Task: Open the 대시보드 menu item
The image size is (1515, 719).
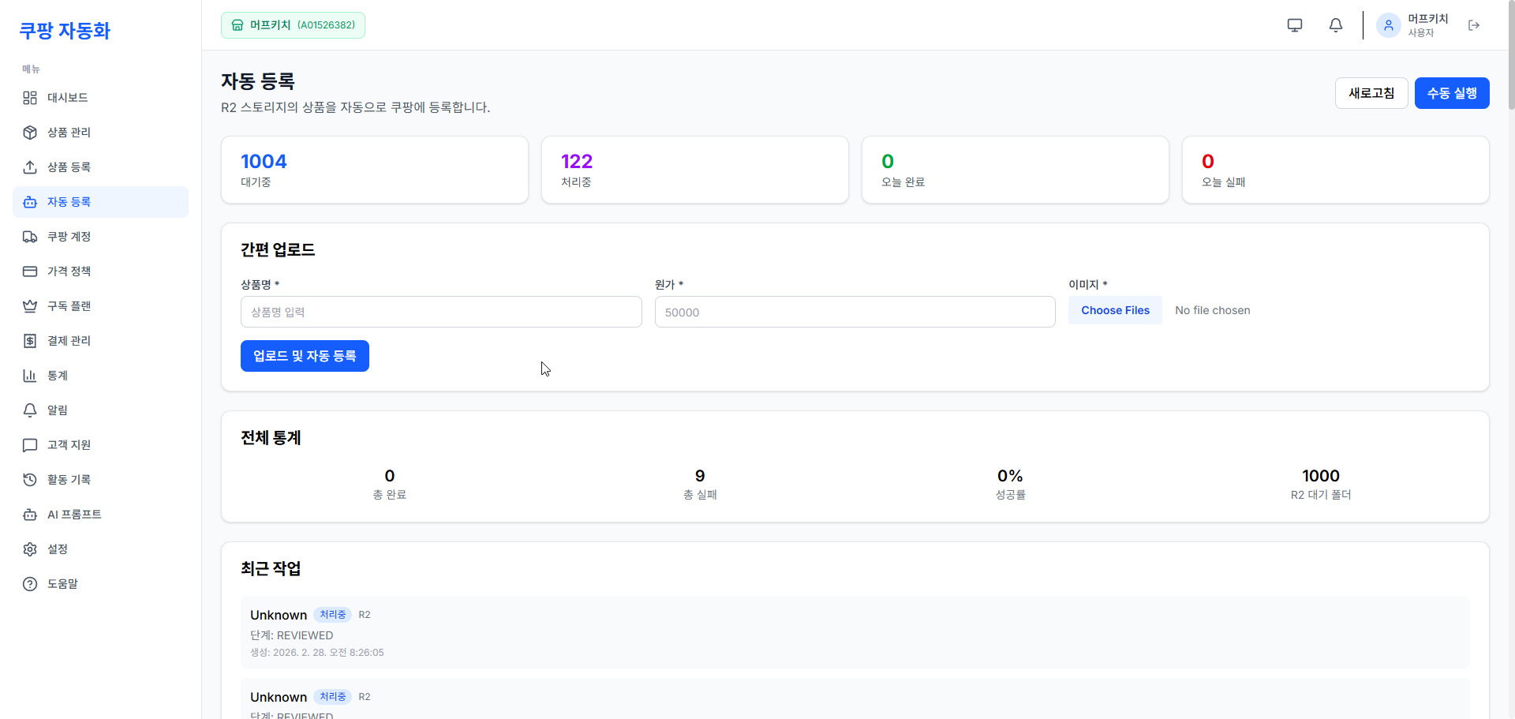Action: [101, 98]
